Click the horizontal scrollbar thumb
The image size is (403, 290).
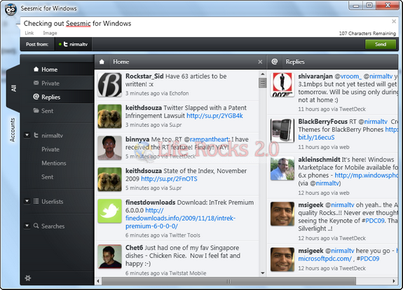pos(228,281)
